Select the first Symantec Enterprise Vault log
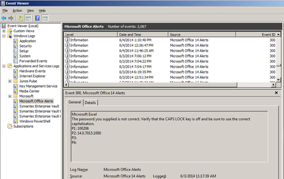The height and width of the screenshot is (179, 284). [x=39, y=107]
